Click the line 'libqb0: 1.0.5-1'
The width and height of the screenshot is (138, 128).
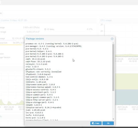tap(34, 105)
